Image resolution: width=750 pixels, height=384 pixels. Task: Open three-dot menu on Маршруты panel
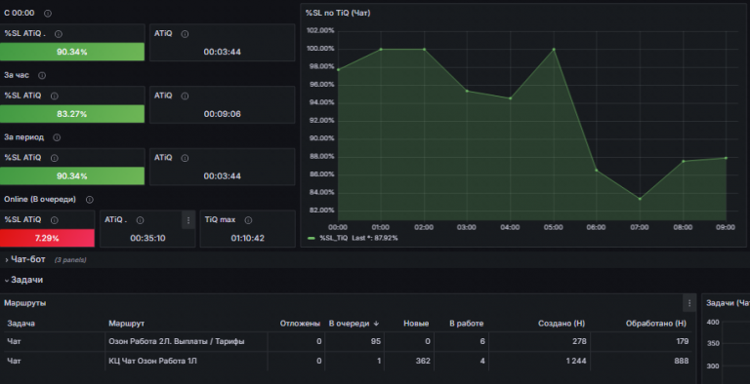[689, 303]
